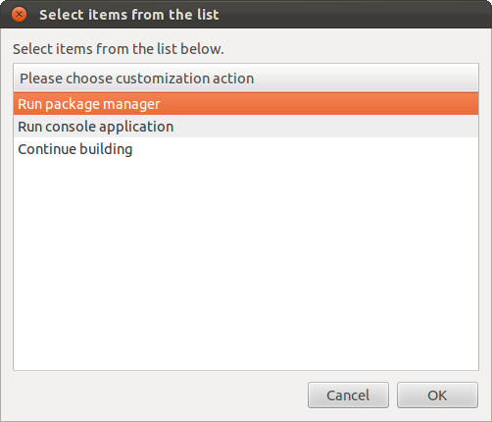The height and width of the screenshot is (422, 492).
Task: Click the empty white area of the list
Action: tap(246, 265)
